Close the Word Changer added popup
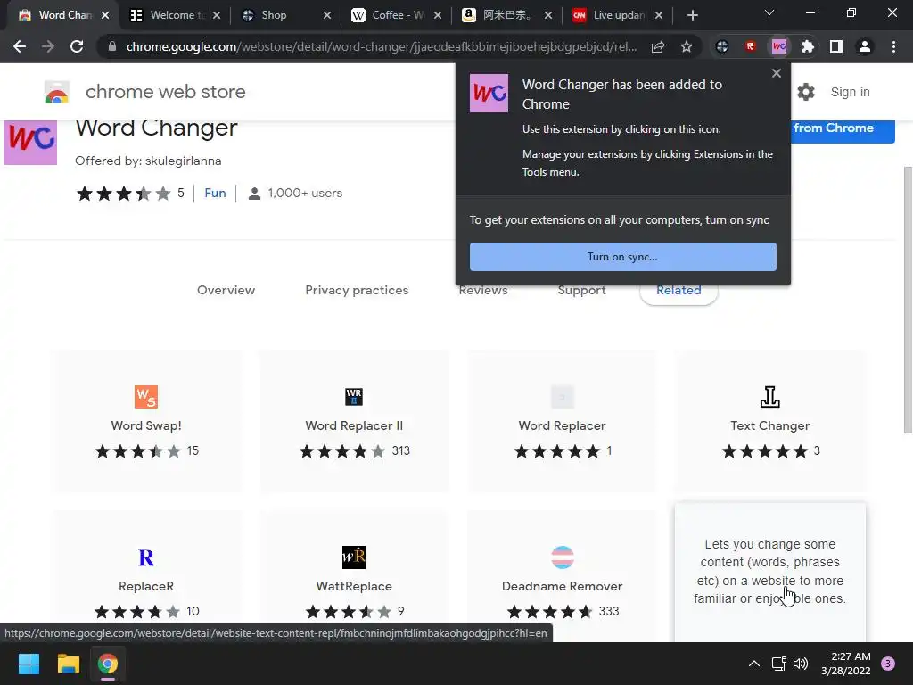This screenshot has width=913, height=685. [x=777, y=73]
